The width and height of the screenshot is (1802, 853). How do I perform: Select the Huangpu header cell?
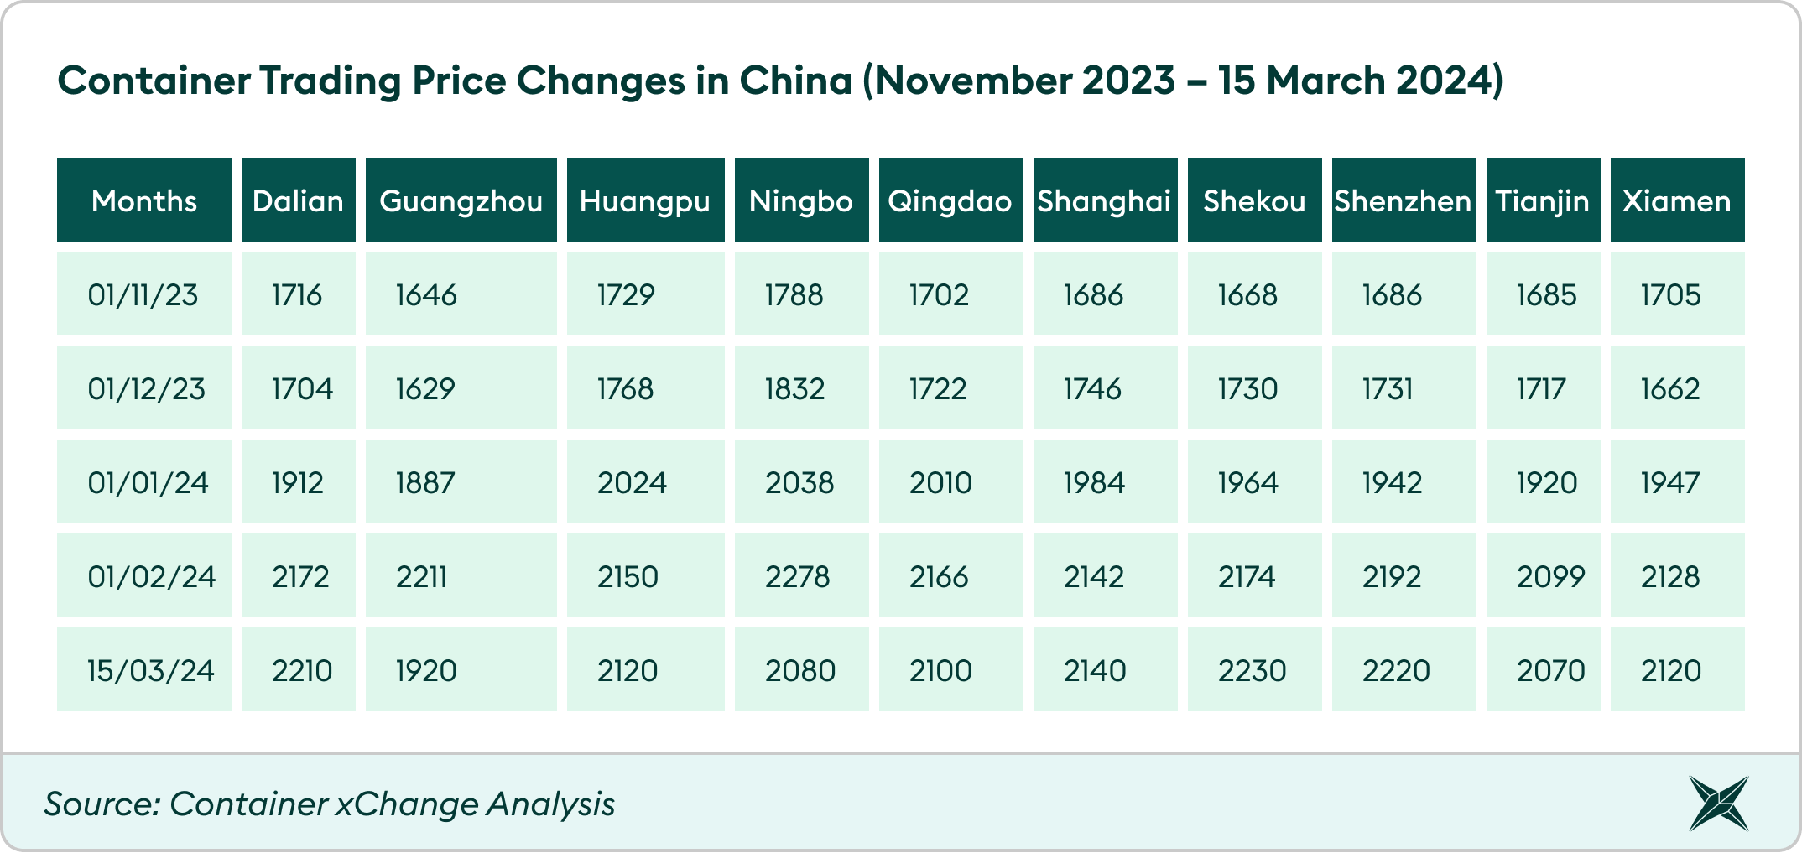coord(646,200)
